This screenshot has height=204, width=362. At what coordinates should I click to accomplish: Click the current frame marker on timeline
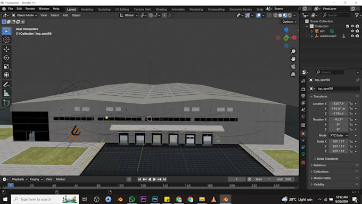[x=11, y=185]
